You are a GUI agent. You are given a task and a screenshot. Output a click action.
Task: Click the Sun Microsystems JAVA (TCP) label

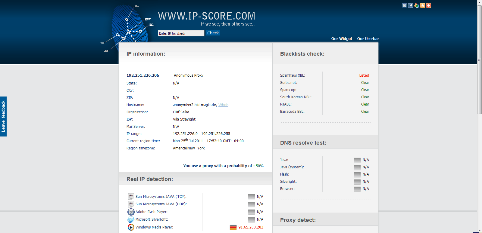pos(161,197)
